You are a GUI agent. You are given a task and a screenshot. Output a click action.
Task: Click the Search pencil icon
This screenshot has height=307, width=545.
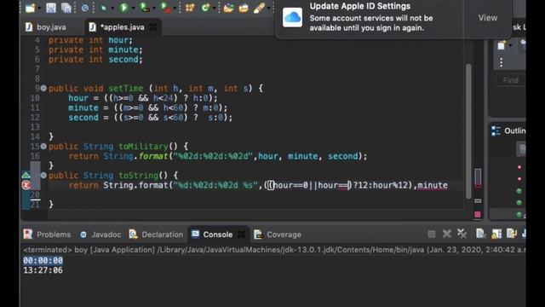click(259, 8)
